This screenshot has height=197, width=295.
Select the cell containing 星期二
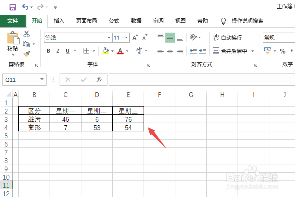(x=97, y=110)
